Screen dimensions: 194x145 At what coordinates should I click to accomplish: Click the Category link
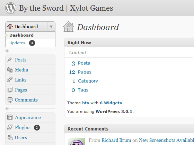(88, 81)
